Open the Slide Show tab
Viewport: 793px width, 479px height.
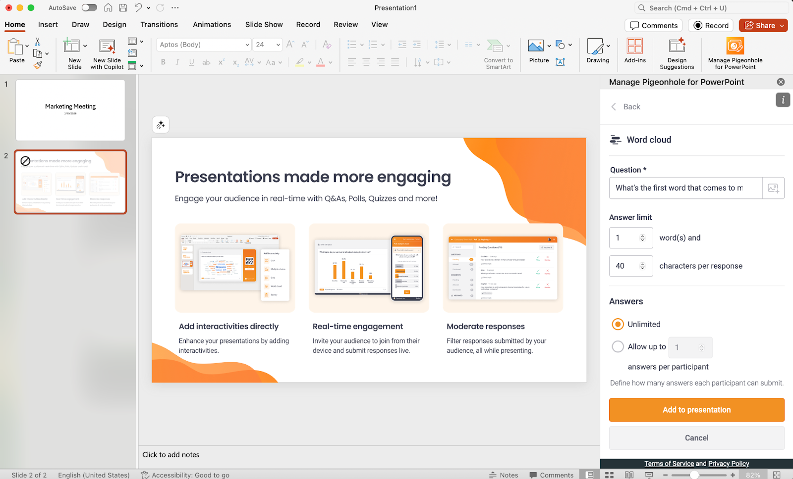264,24
